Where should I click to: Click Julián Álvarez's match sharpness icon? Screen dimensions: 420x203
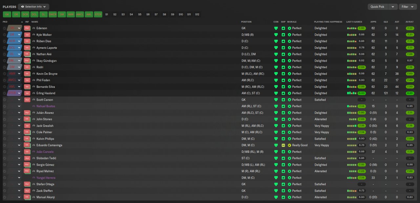283,113
